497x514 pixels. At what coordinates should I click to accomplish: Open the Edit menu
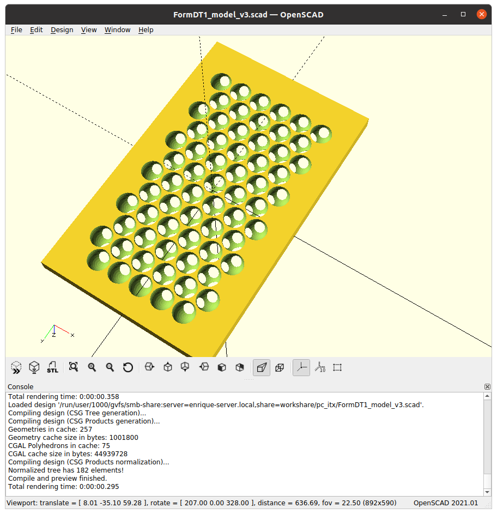pos(37,30)
